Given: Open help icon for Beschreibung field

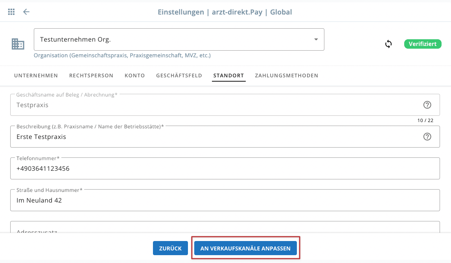Looking at the screenshot, I should pos(427,137).
